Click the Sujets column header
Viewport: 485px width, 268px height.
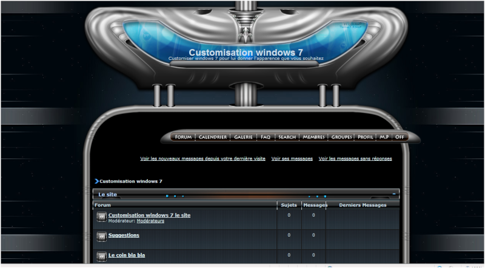(x=289, y=205)
